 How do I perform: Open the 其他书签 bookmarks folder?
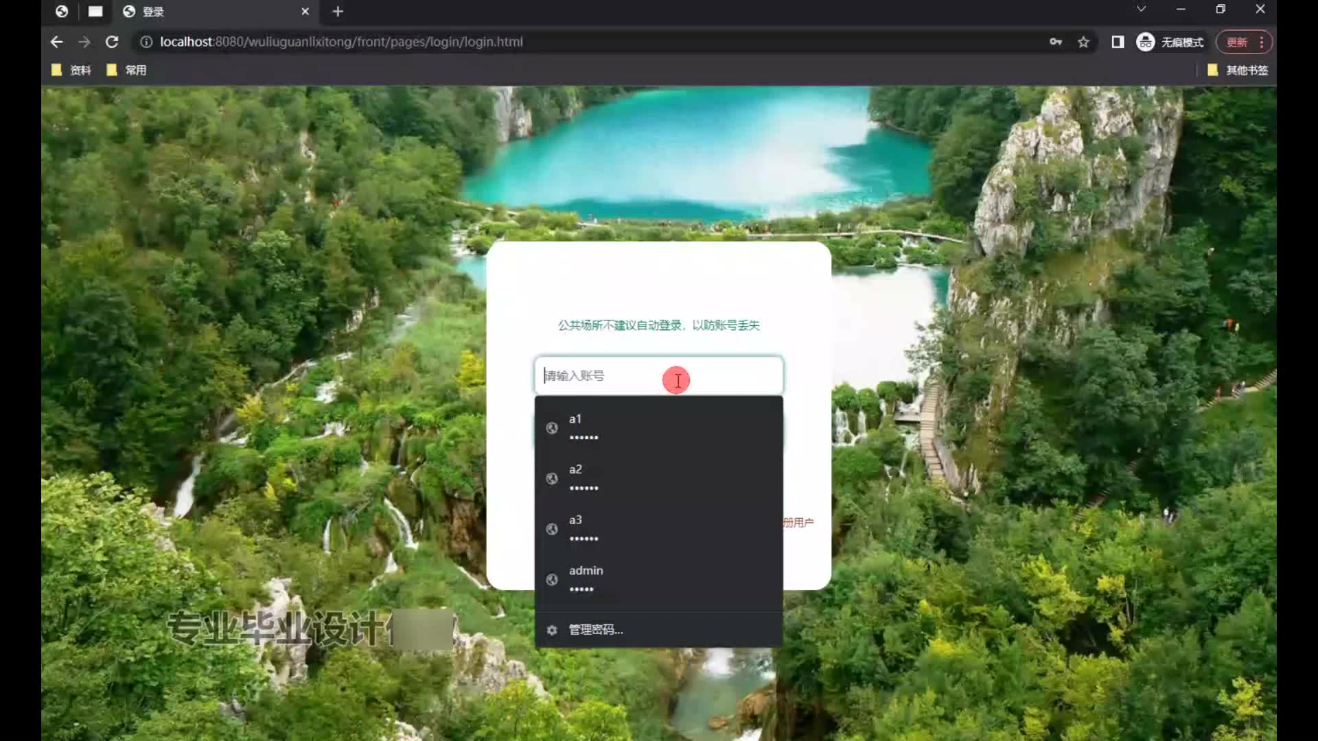(1237, 70)
